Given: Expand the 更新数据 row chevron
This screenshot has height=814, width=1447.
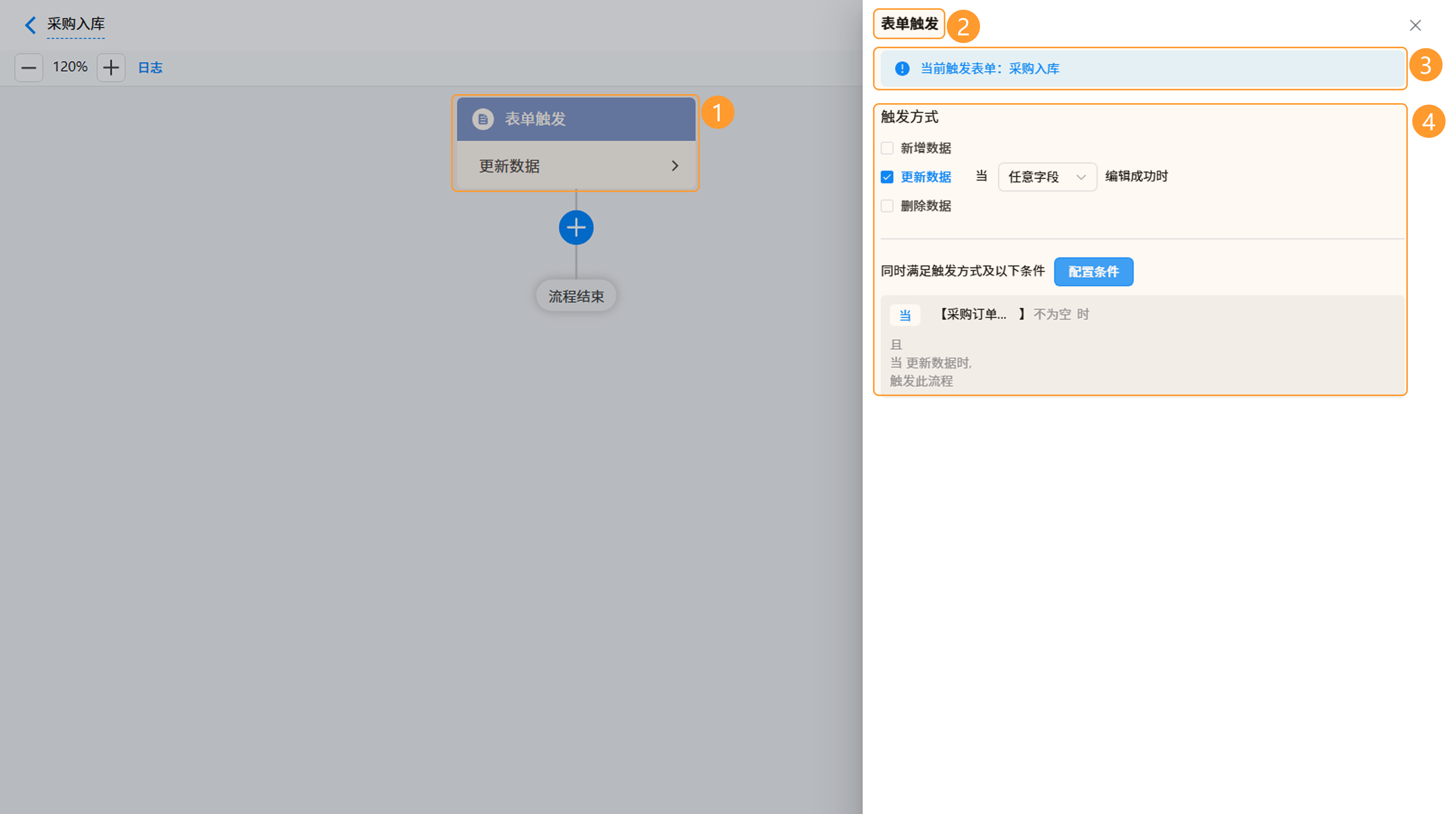Looking at the screenshot, I should (x=675, y=166).
